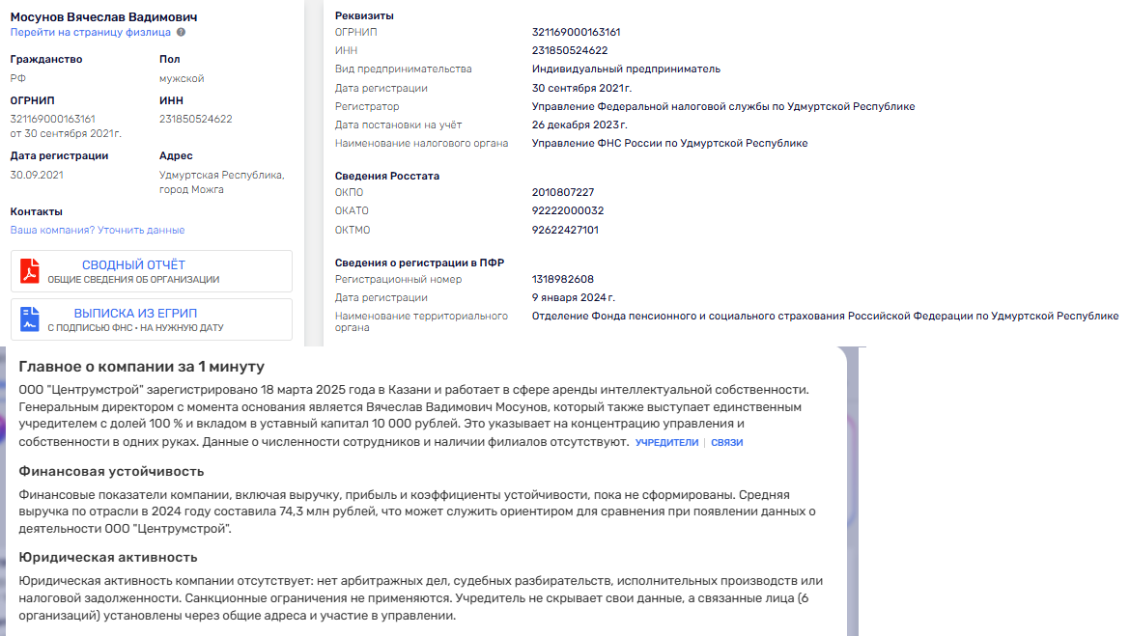
Task: Click the Контакты heading
Action: tap(36, 211)
